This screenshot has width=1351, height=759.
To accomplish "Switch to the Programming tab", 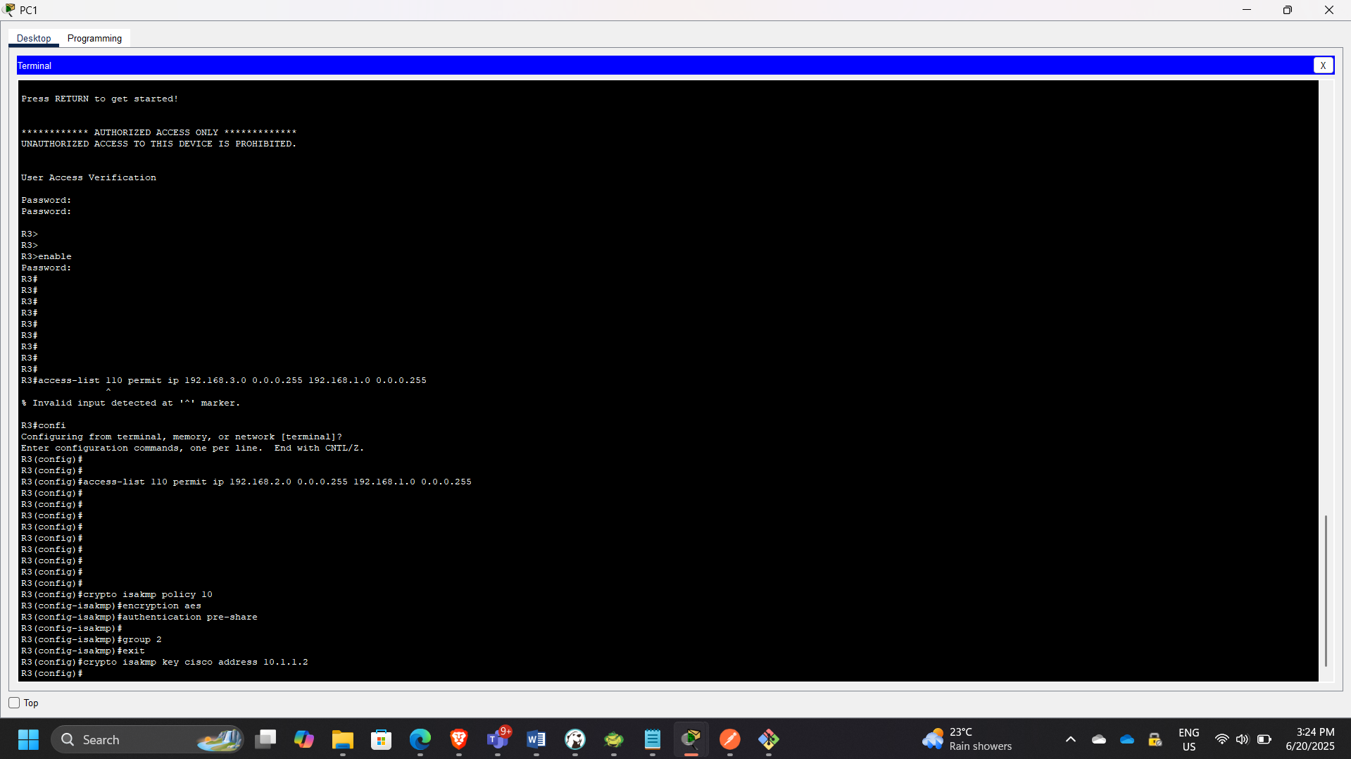I will tap(94, 38).
